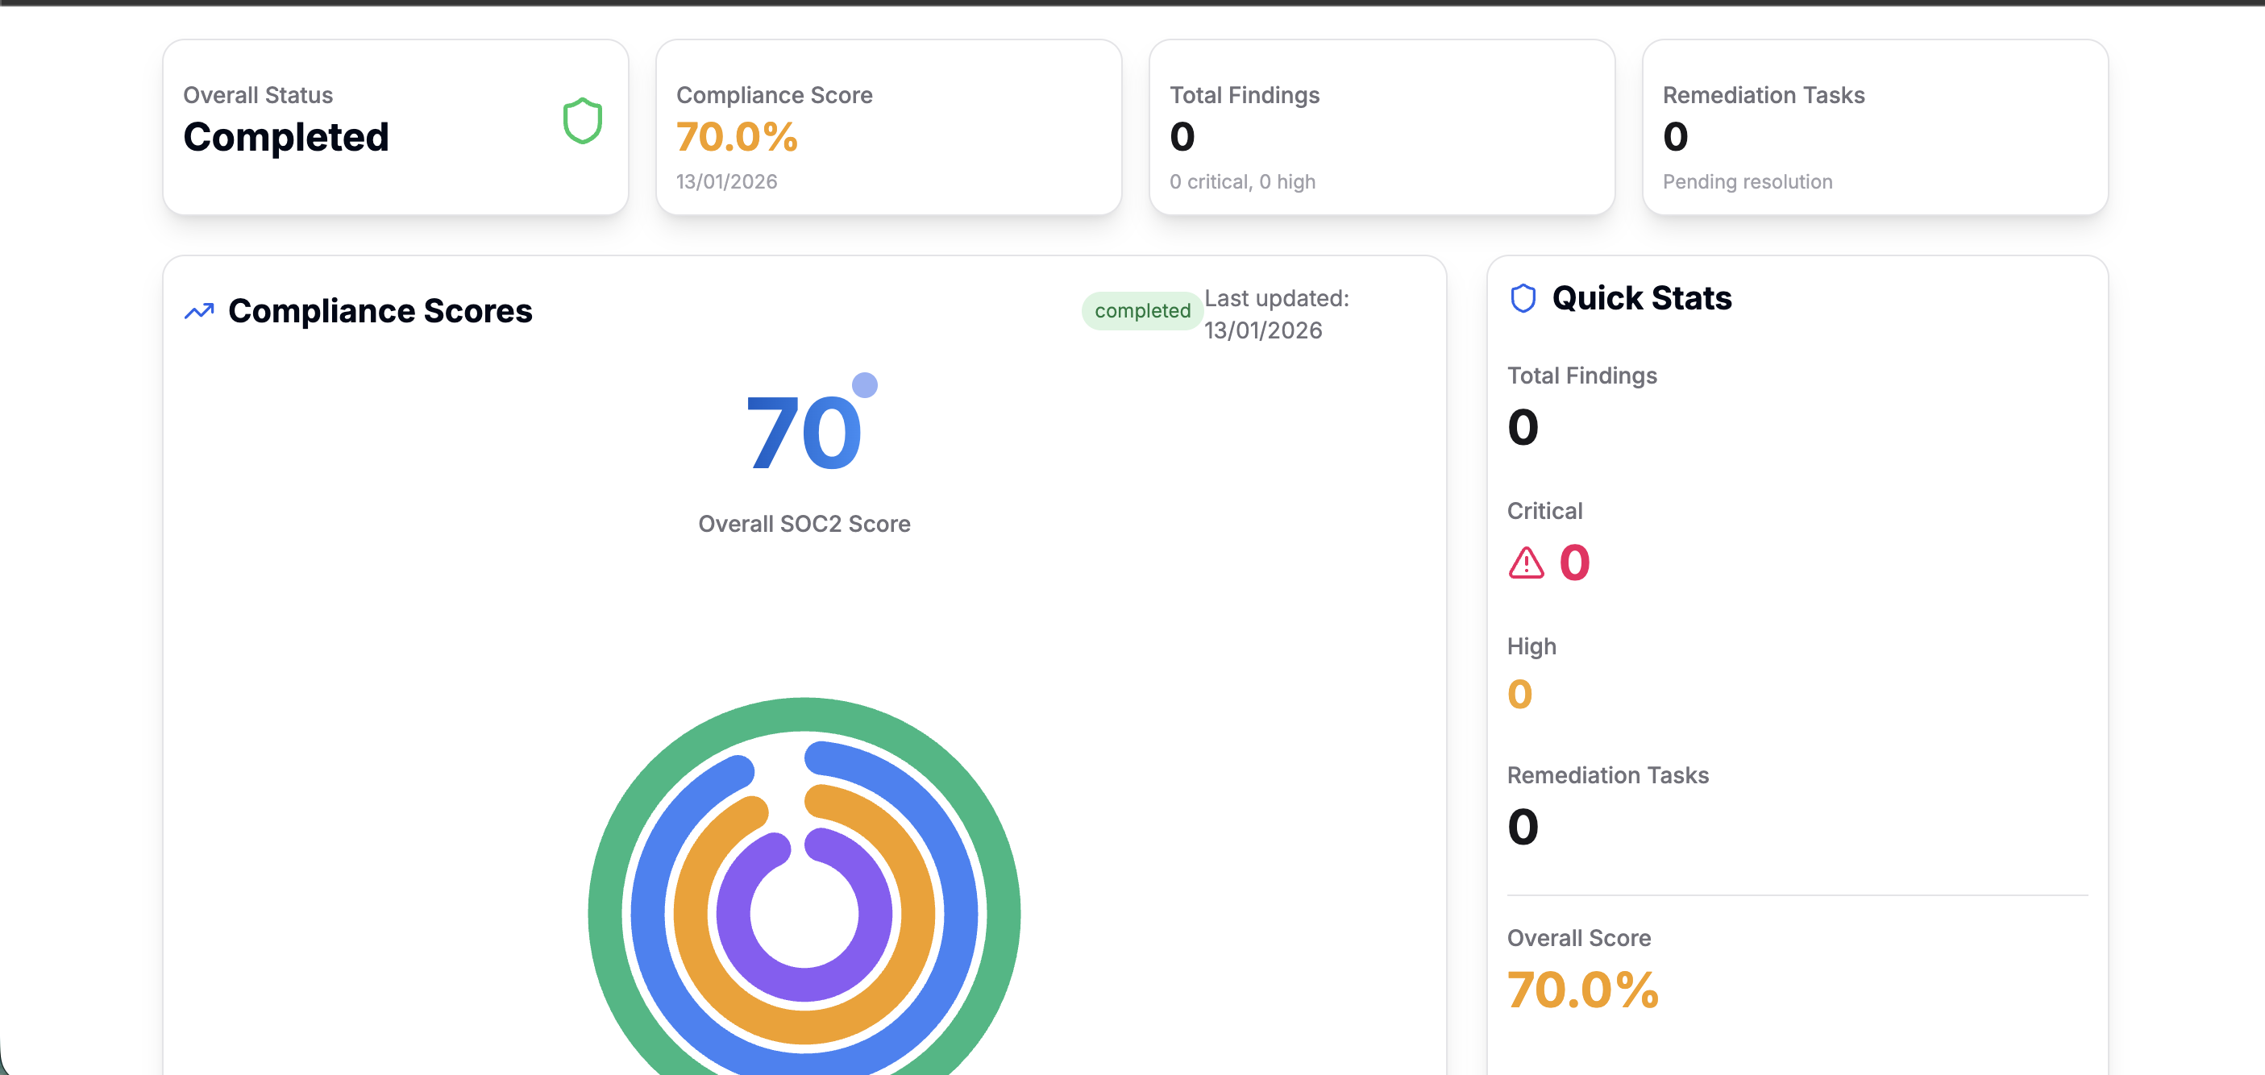
Task: Click the red warning triangle under Critical
Action: pyautogui.click(x=1526, y=562)
